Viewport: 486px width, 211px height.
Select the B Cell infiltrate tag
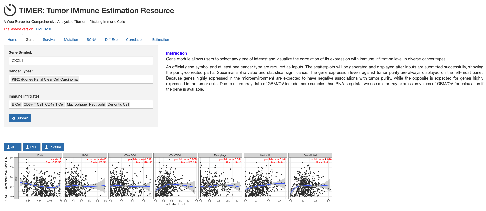(17, 104)
